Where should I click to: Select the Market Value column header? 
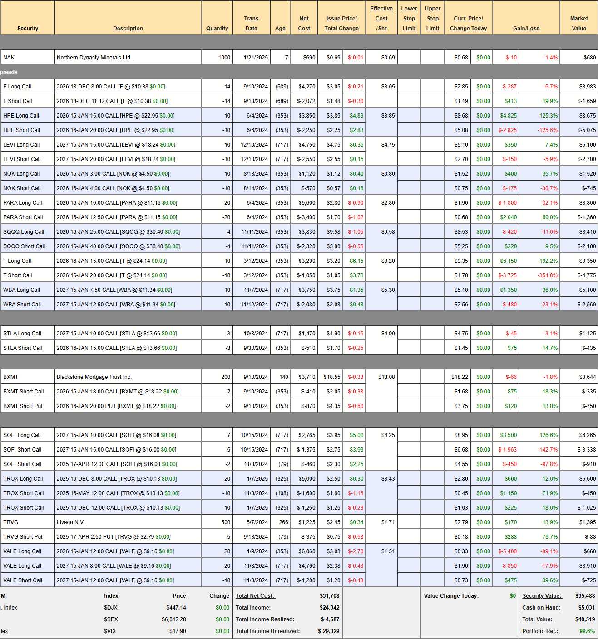pyautogui.click(x=578, y=24)
